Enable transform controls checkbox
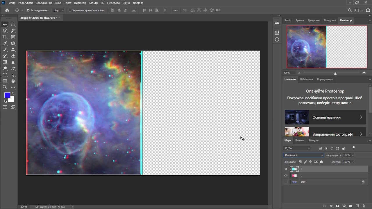This screenshot has width=372, height=209. click(x=70, y=10)
